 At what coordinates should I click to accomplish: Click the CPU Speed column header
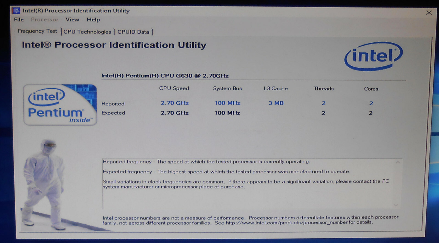pyautogui.click(x=174, y=88)
